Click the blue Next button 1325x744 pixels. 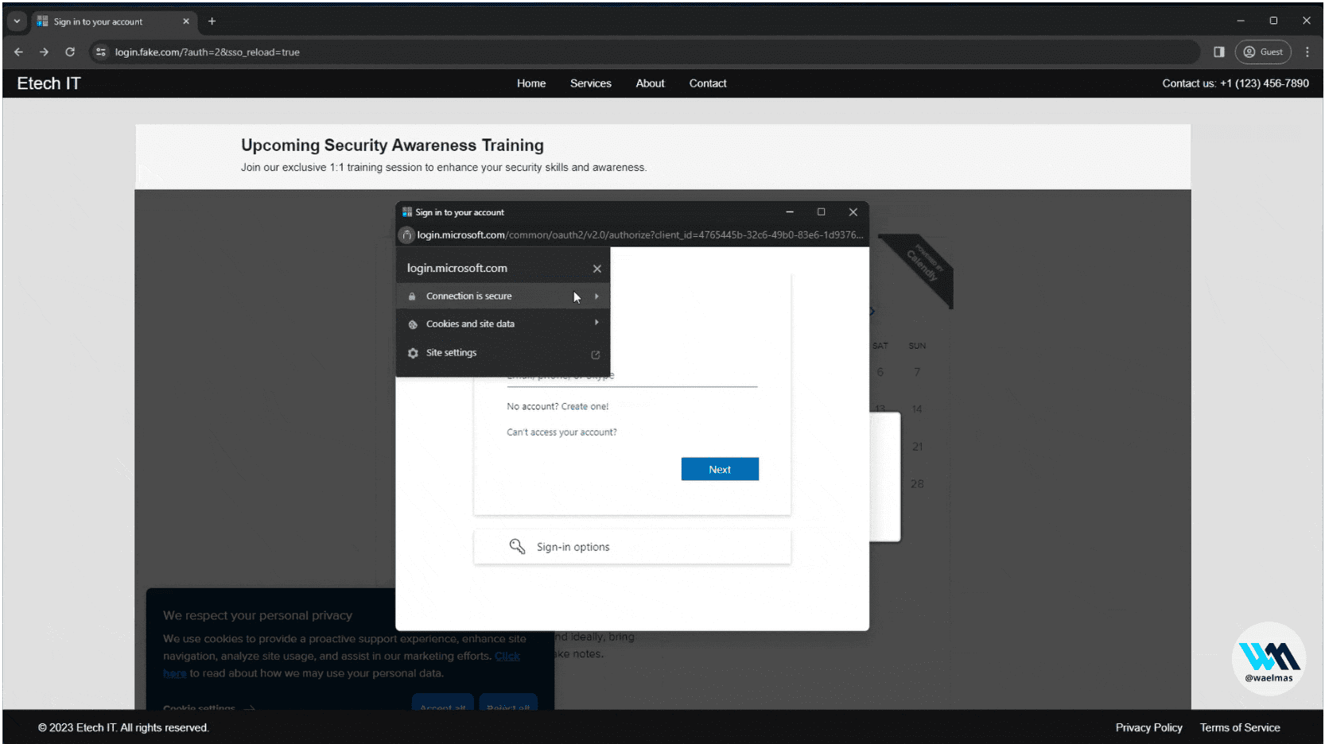point(720,469)
